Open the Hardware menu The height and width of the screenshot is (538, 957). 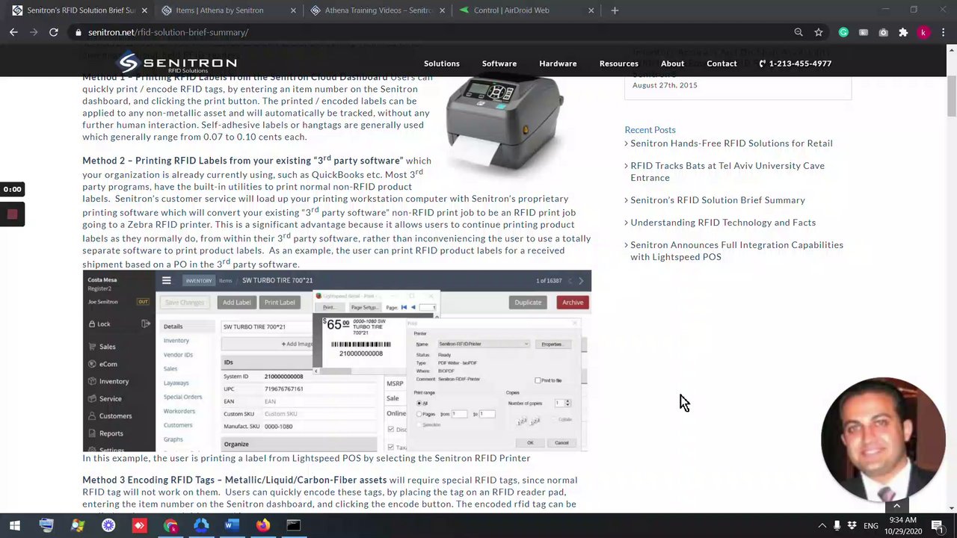click(x=558, y=64)
